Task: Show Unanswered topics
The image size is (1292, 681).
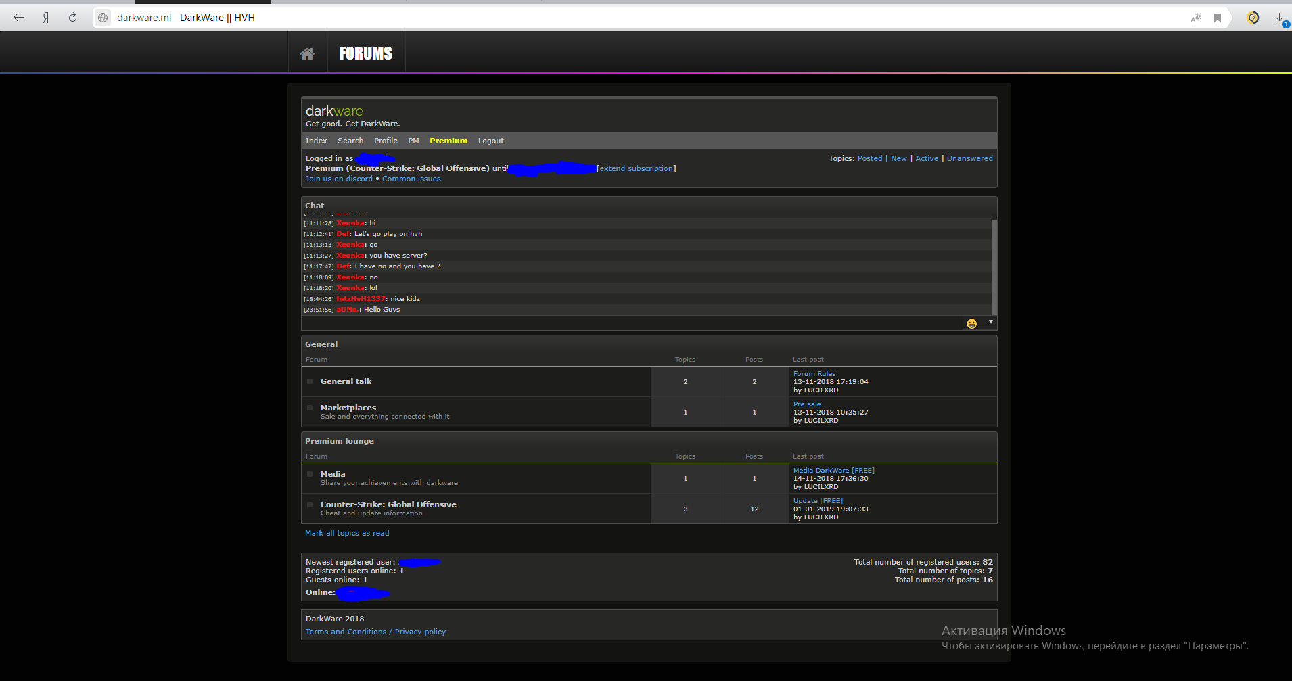Action: (970, 158)
